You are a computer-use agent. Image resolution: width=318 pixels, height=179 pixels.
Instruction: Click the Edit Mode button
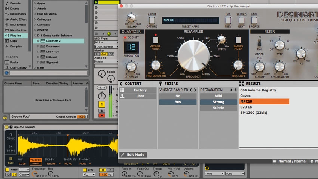pyautogui.click(x=133, y=155)
